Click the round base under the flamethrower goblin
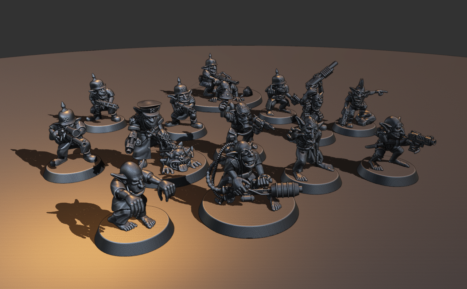 point(248,219)
